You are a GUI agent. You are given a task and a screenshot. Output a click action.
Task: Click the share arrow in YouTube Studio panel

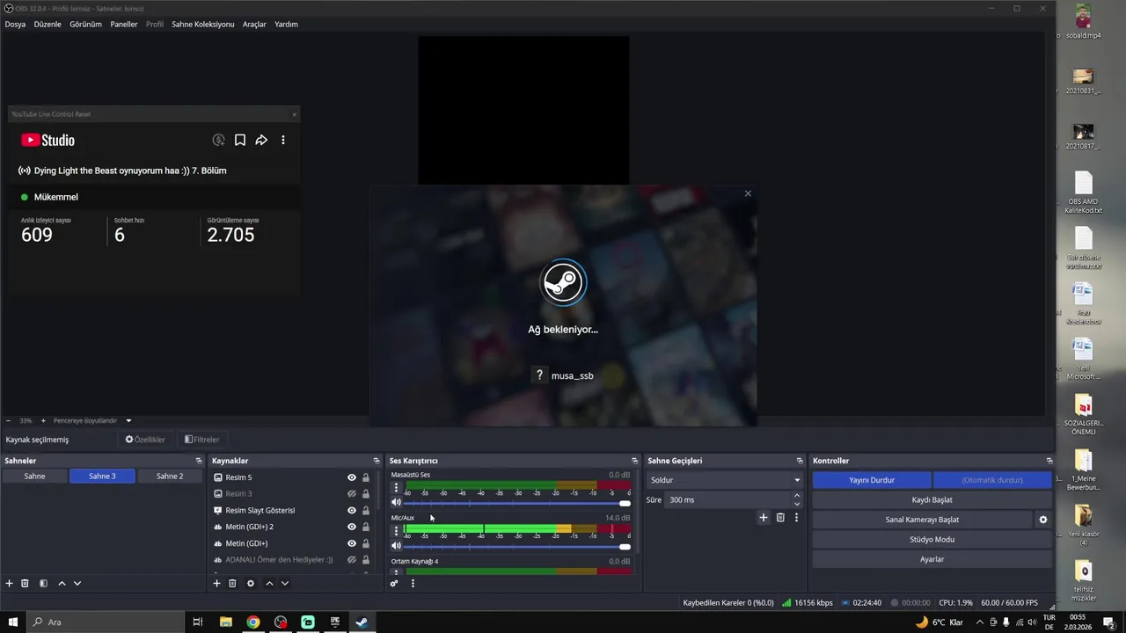[261, 140]
